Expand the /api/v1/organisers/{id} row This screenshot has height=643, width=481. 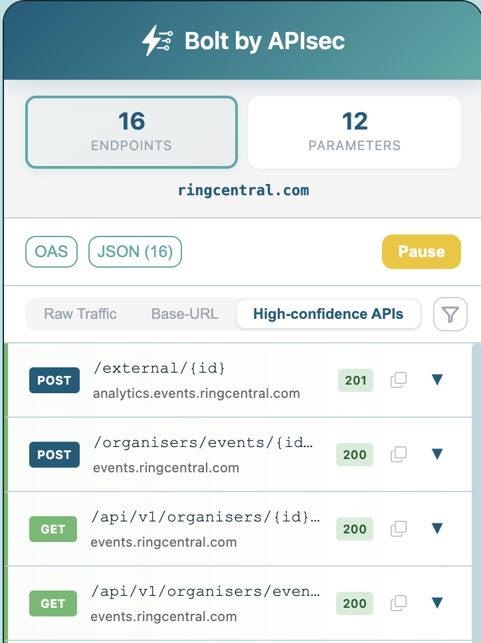pos(437,528)
